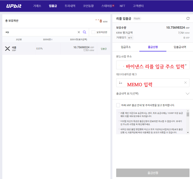Switch to the 입출금내역 tab
This screenshot has width=193, height=179.
180,47
